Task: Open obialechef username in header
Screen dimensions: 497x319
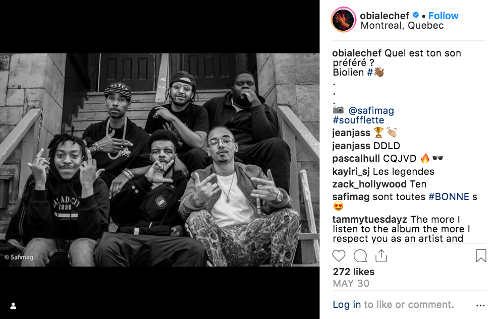Action: tap(384, 16)
